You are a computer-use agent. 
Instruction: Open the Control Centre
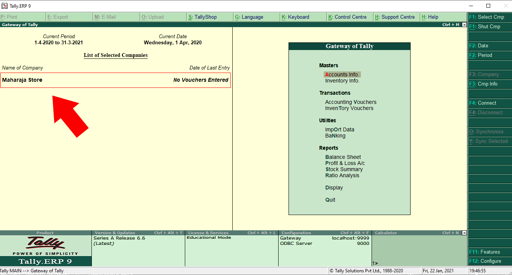click(349, 17)
